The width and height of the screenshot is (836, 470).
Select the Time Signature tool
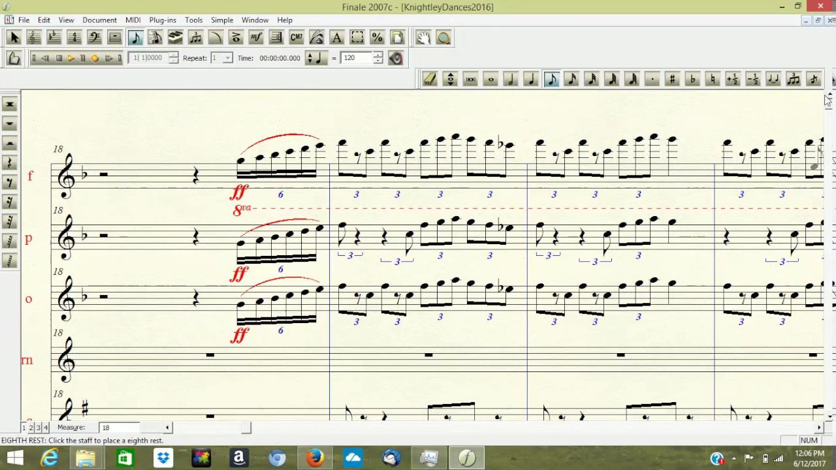pos(74,38)
